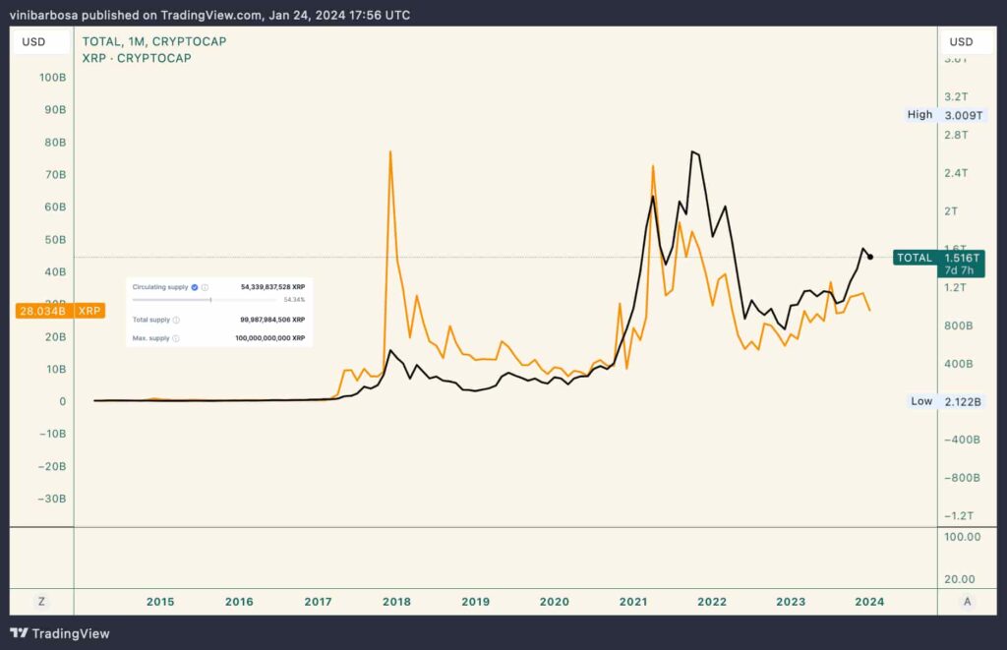Click the green TOTAL 1.516T price label
1007x650 pixels.
[938, 264]
